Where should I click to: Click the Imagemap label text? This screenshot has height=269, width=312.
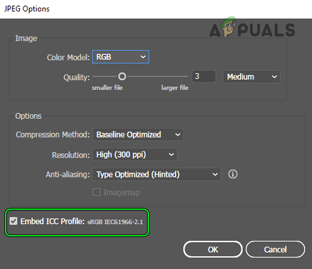[x=122, y=192]
